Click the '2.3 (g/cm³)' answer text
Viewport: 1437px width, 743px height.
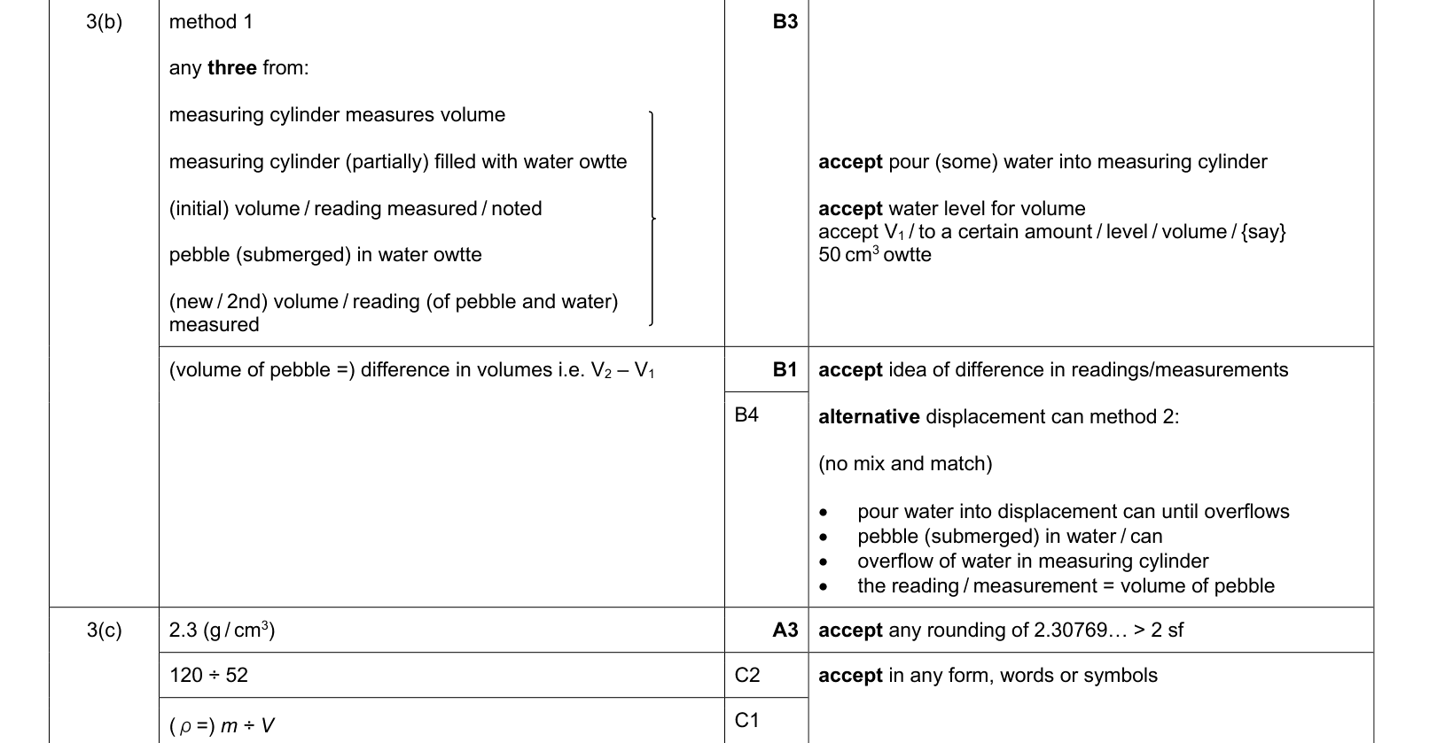coord(222,631)
